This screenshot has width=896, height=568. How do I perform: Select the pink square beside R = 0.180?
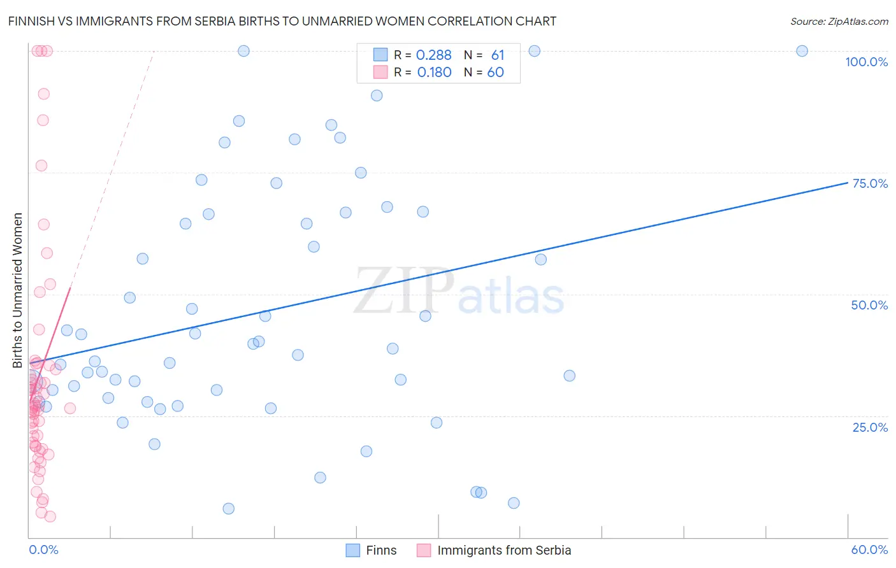[x=380, y=72]
